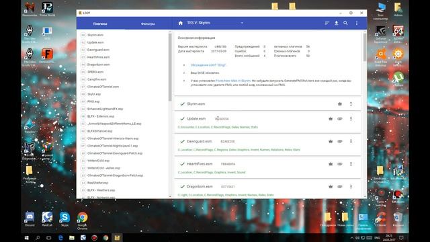Select ELFXEnhancer.esp in the sidebar

tap(100, 132)
